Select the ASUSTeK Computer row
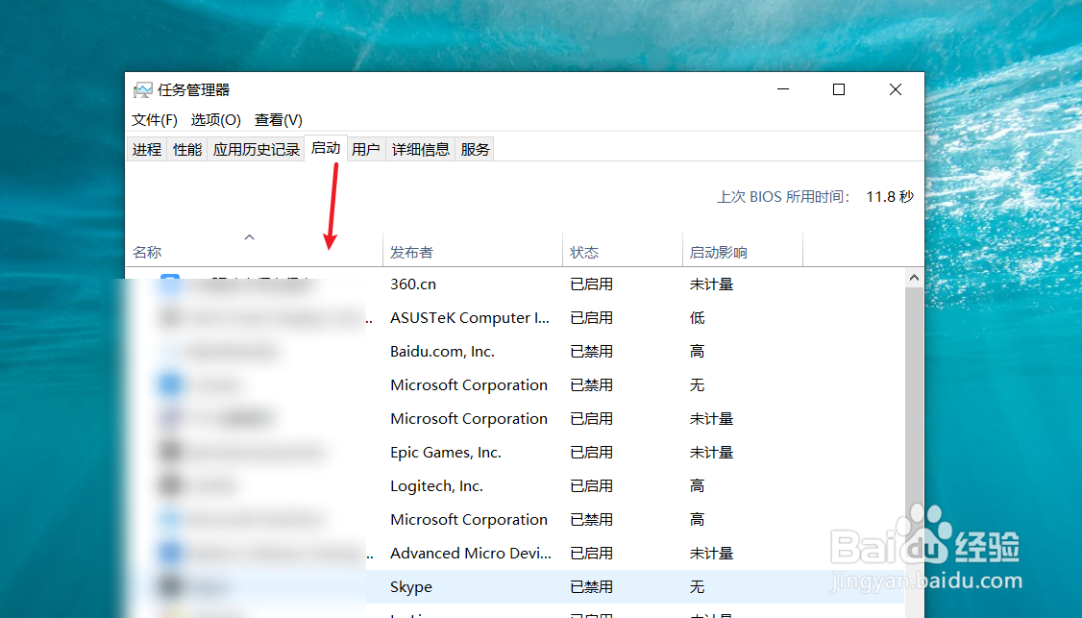Image resolution: width=1082 pixels, height=618 pixels. (x=515, y=317)
